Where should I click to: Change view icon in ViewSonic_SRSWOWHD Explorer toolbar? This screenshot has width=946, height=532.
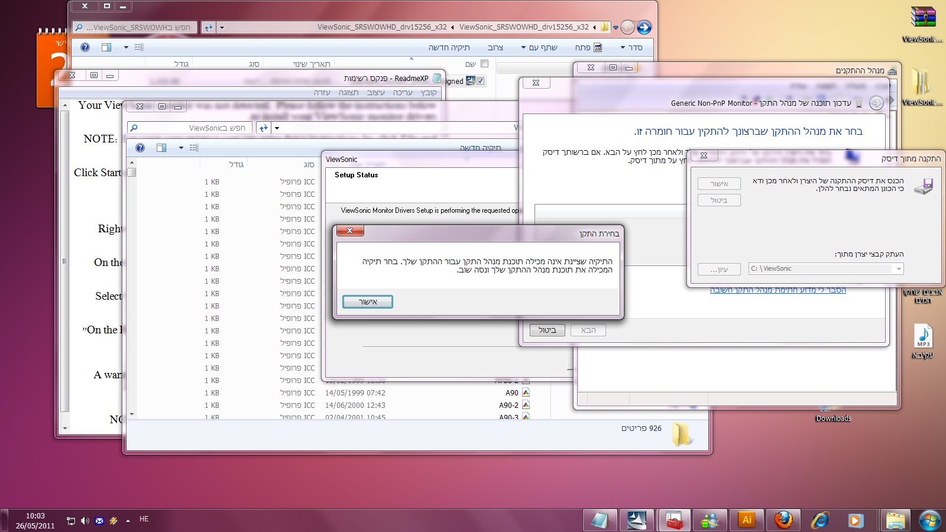point(139,47)
